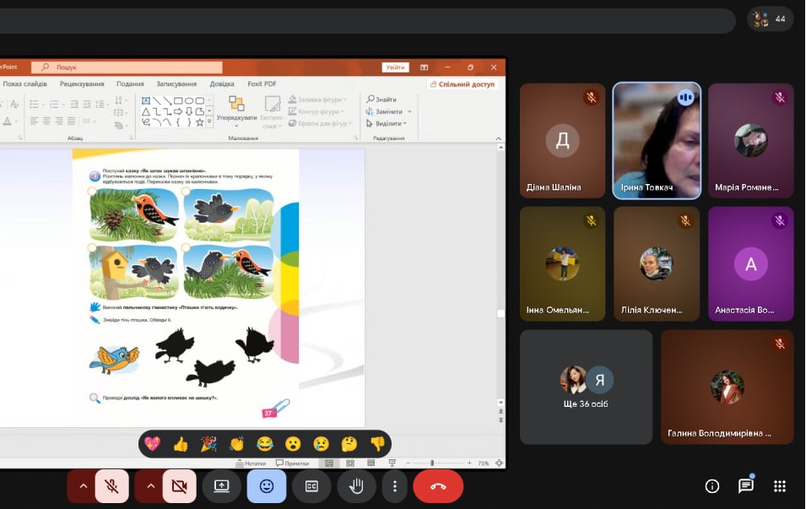The height and width of the screenshot is (509, 806).
Task: Switch to the Довідка ribbon tab
Action: tap(222, 84)
